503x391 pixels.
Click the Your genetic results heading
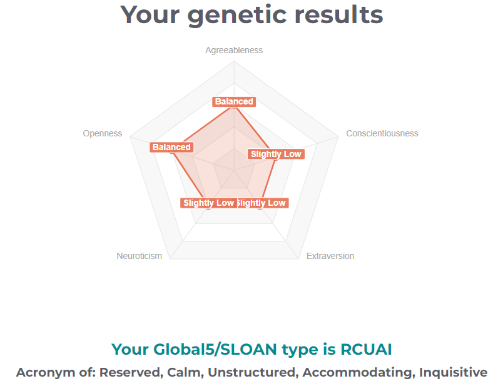point(251,15)
